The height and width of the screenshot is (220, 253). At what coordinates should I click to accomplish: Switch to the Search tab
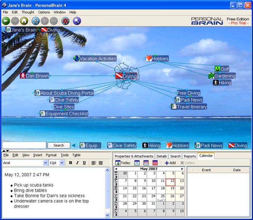(x=175, y=156)
